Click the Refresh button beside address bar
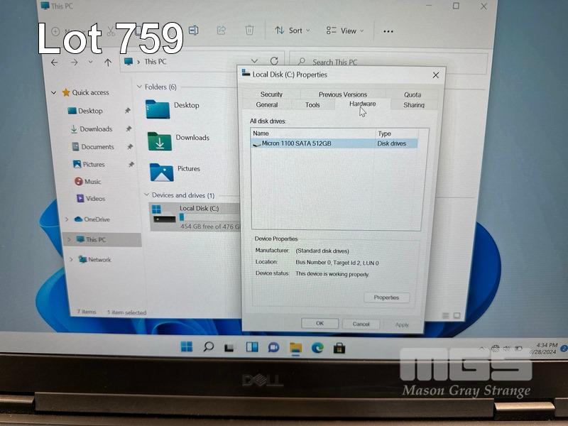 click(x=274, y=62)
